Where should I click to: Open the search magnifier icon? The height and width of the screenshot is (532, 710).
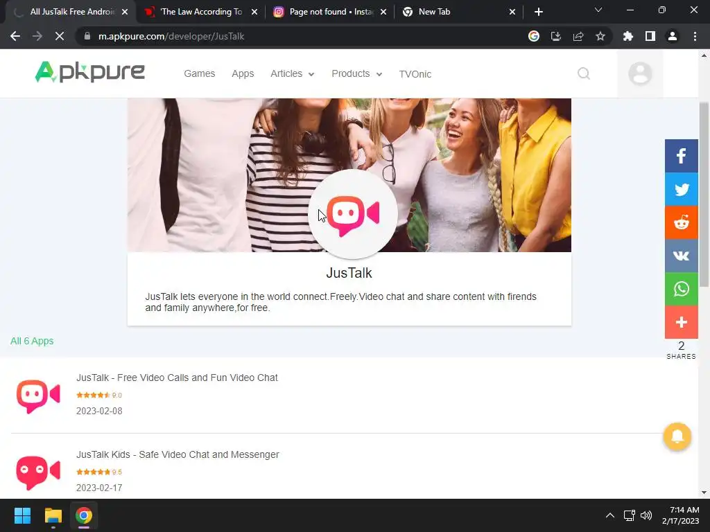point(584,73)
